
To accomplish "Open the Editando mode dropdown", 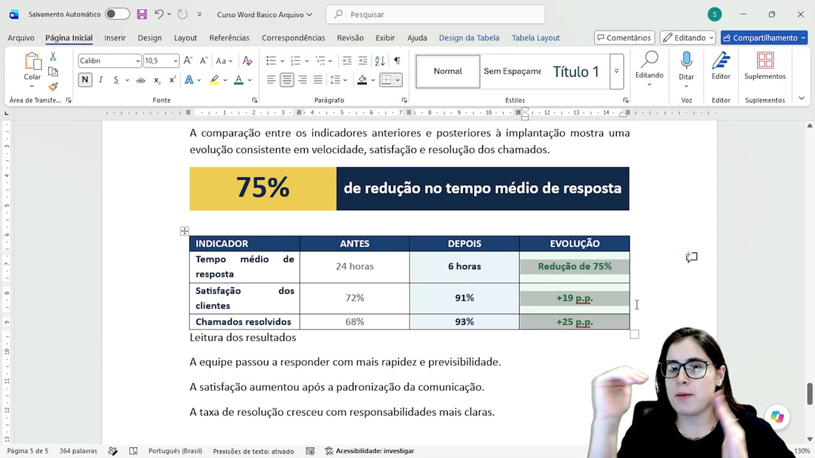I will coord(688,38).
